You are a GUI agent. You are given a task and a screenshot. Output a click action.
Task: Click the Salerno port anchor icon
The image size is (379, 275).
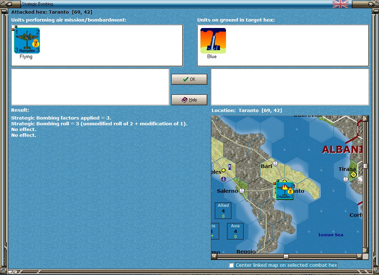tap(242, 191)
